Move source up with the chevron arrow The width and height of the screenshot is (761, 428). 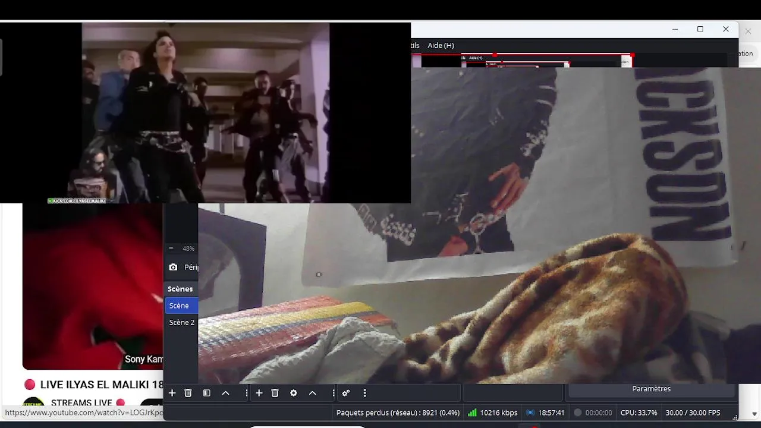click(x=312, y=393)
